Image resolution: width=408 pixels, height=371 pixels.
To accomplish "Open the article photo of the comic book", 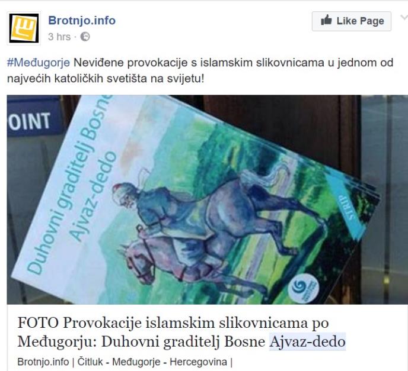I will coord(208,199).
